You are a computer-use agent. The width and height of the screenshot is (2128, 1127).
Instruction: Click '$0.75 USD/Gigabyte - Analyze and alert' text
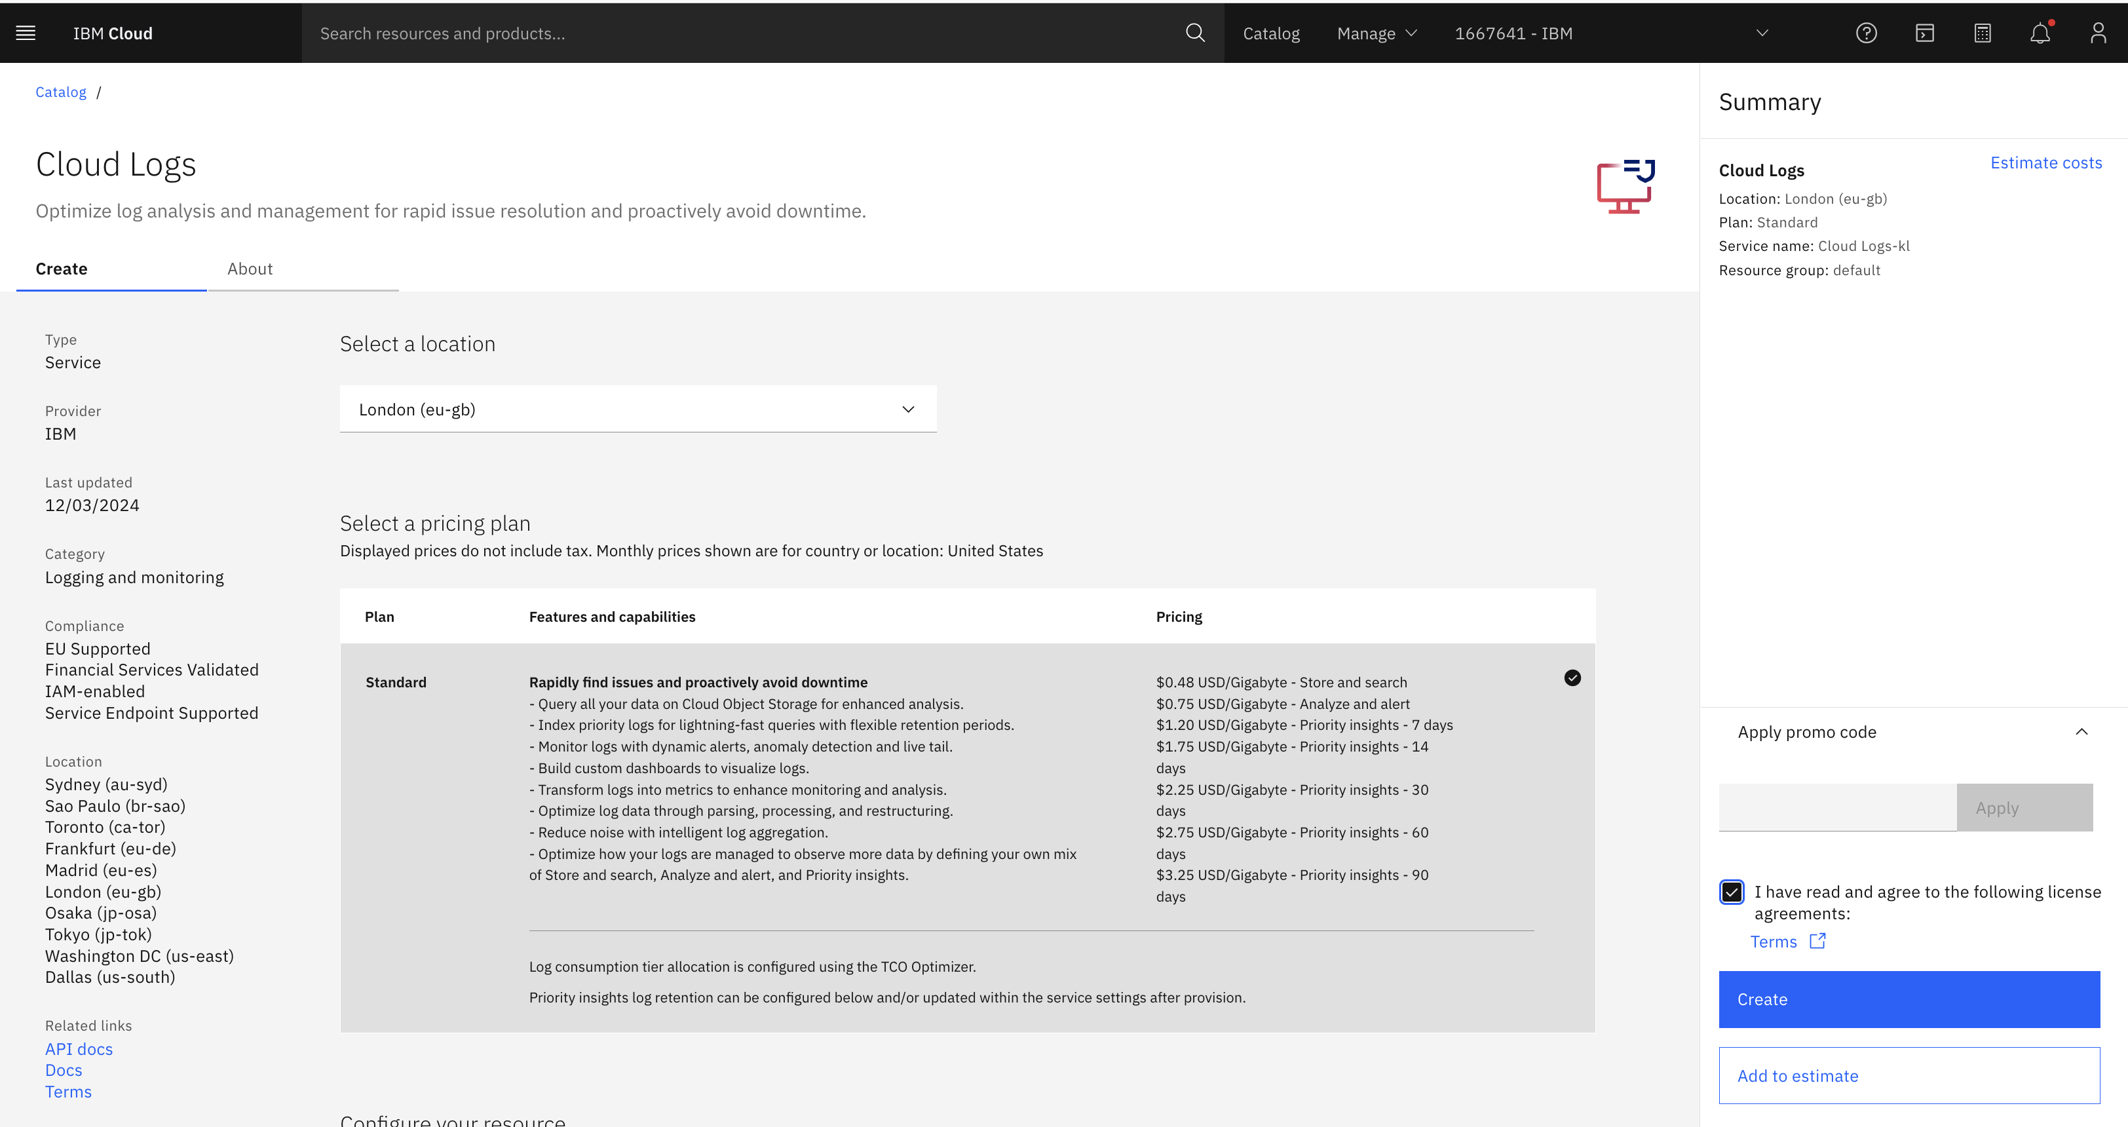[x=1282, y=704]
